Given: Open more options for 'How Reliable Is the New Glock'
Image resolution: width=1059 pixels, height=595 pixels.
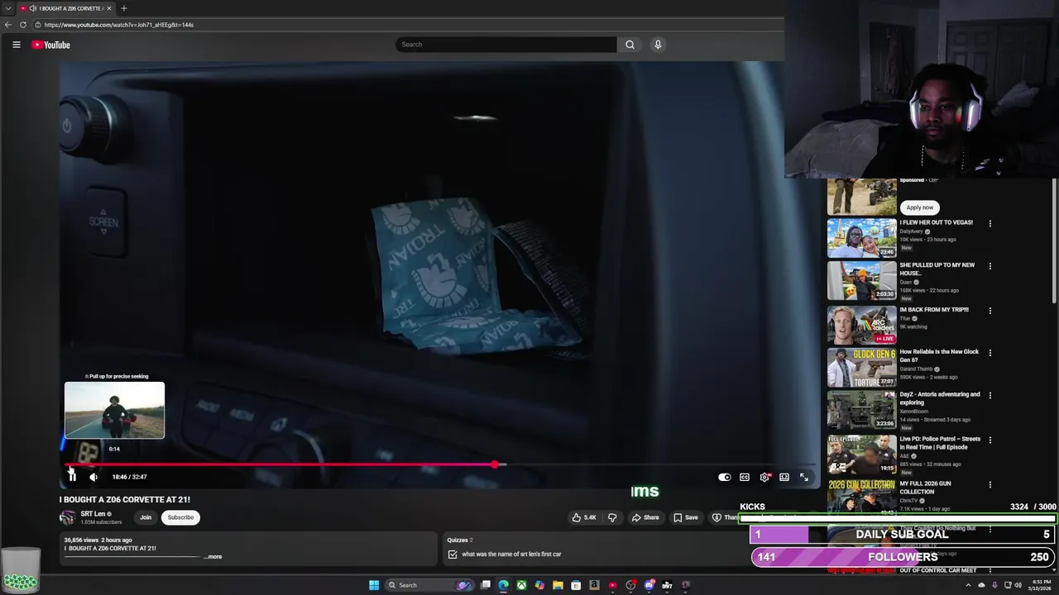Looking at the screenshot, I should click(990, 353).
